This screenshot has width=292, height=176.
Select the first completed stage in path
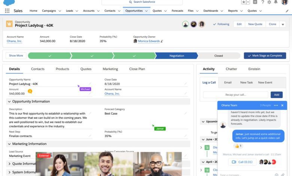pos(49,56)
